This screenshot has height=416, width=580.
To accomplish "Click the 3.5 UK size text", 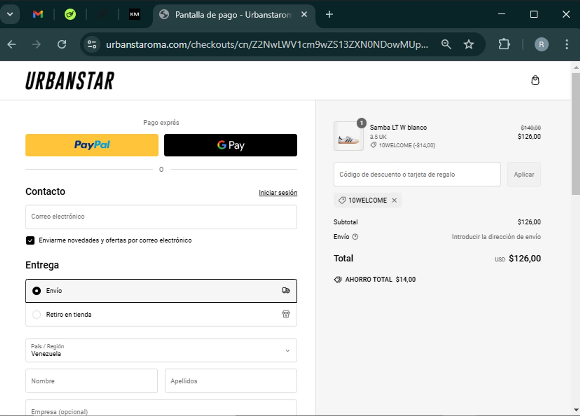I will click(x=378, y=137).
